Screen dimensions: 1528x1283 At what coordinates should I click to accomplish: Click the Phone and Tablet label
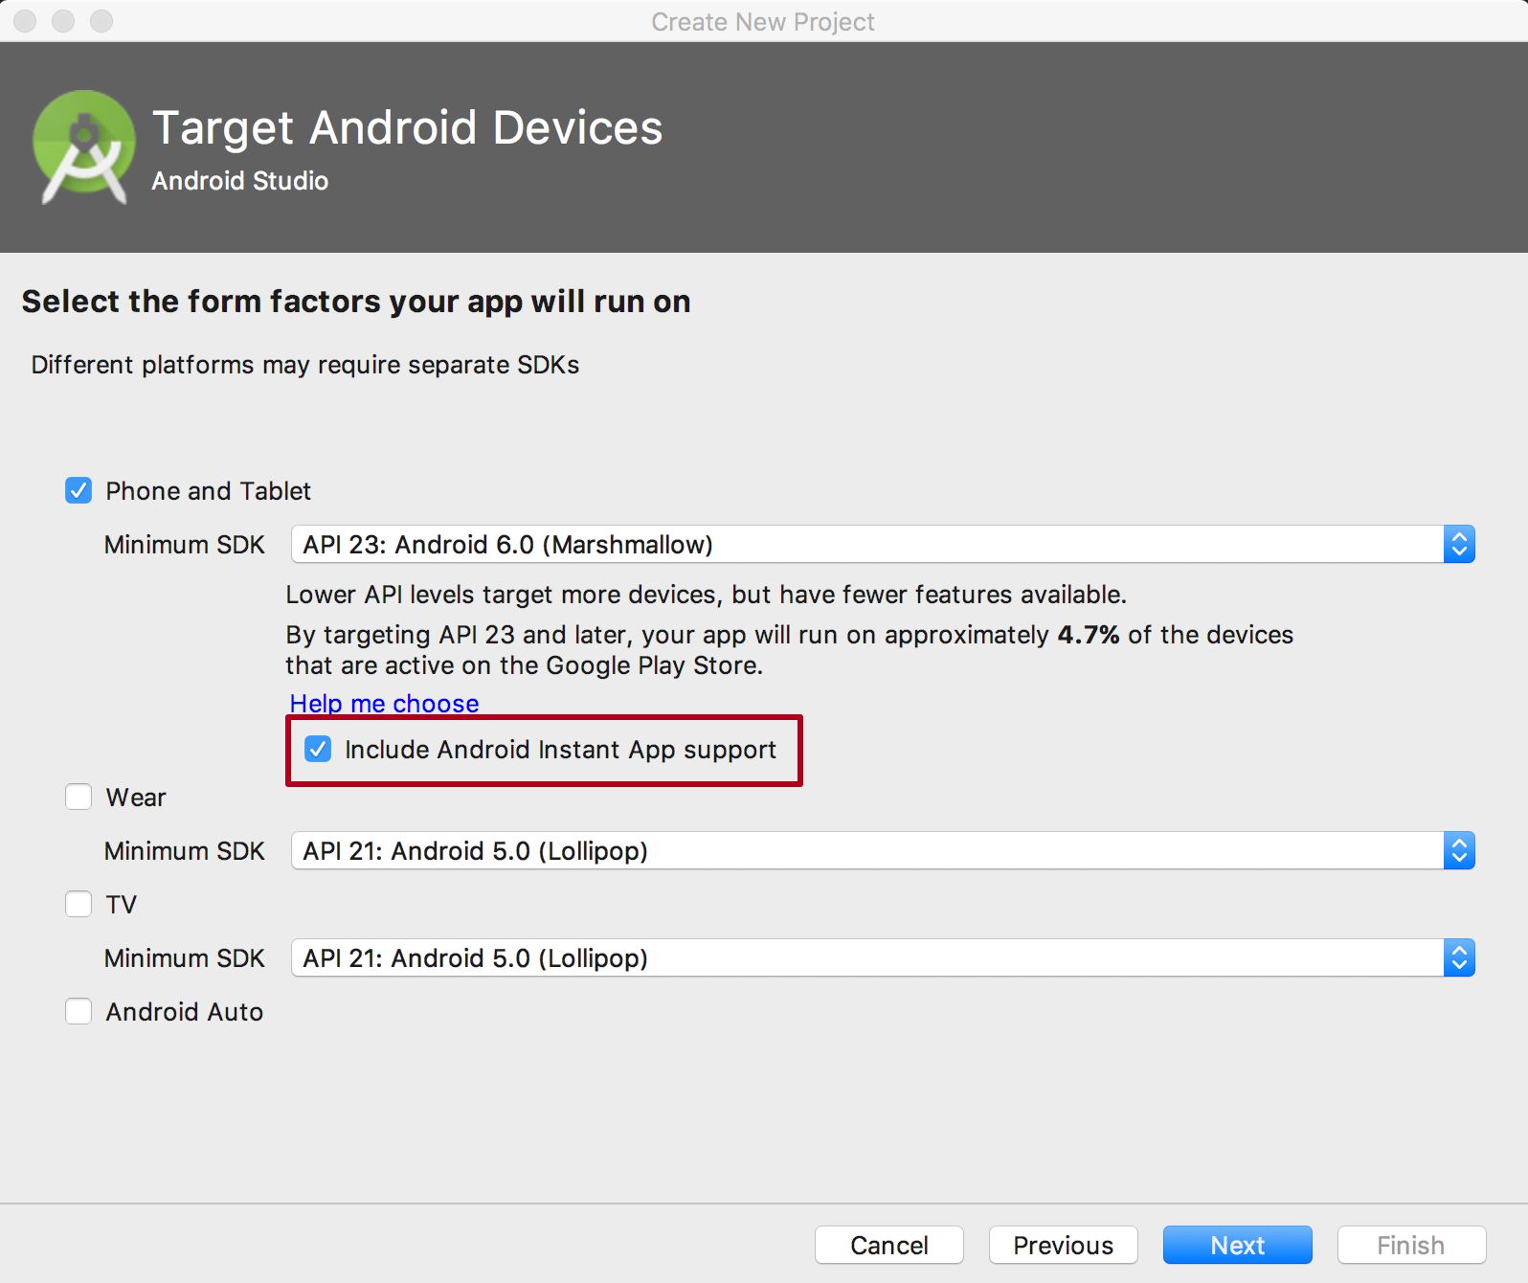click(209, 491)
